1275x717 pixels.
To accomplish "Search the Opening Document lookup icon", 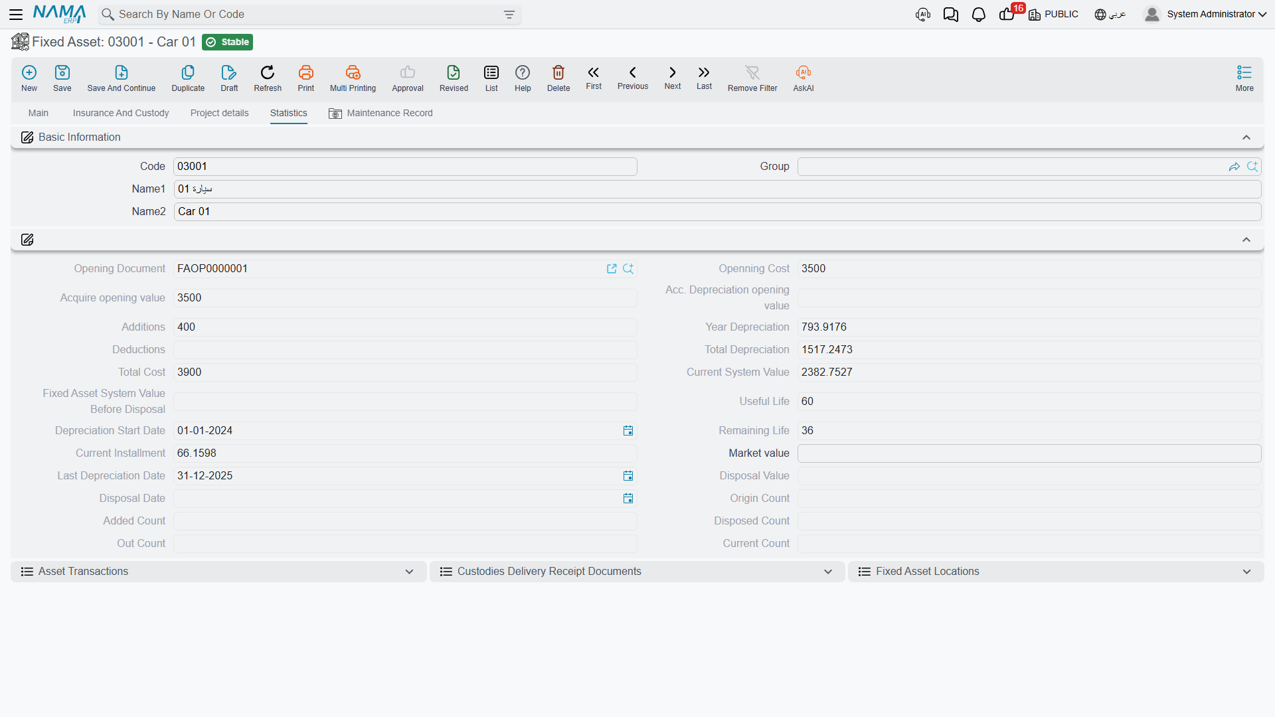I will point(628,269).
